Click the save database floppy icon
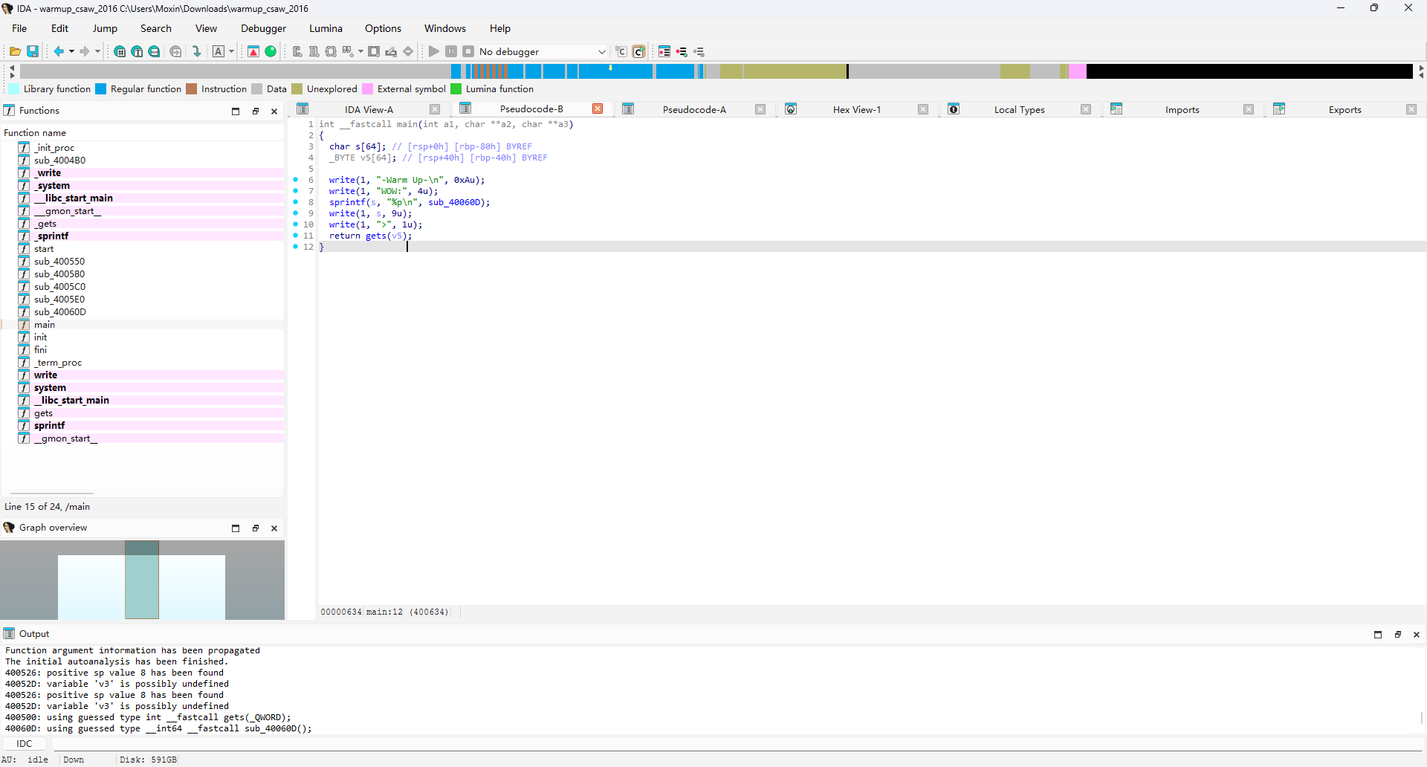The image size is (1427, 767). coord(33,51)
